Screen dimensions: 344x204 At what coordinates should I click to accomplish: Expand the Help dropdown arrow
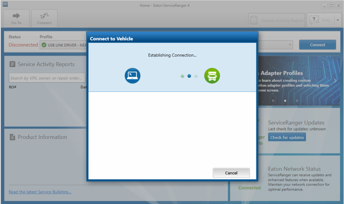pos(337,20)
